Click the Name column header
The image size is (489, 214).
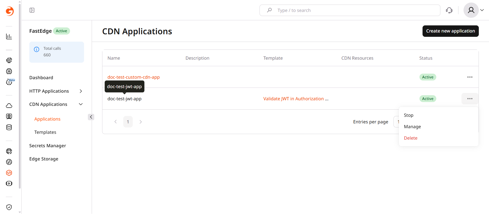pos(114,58)
